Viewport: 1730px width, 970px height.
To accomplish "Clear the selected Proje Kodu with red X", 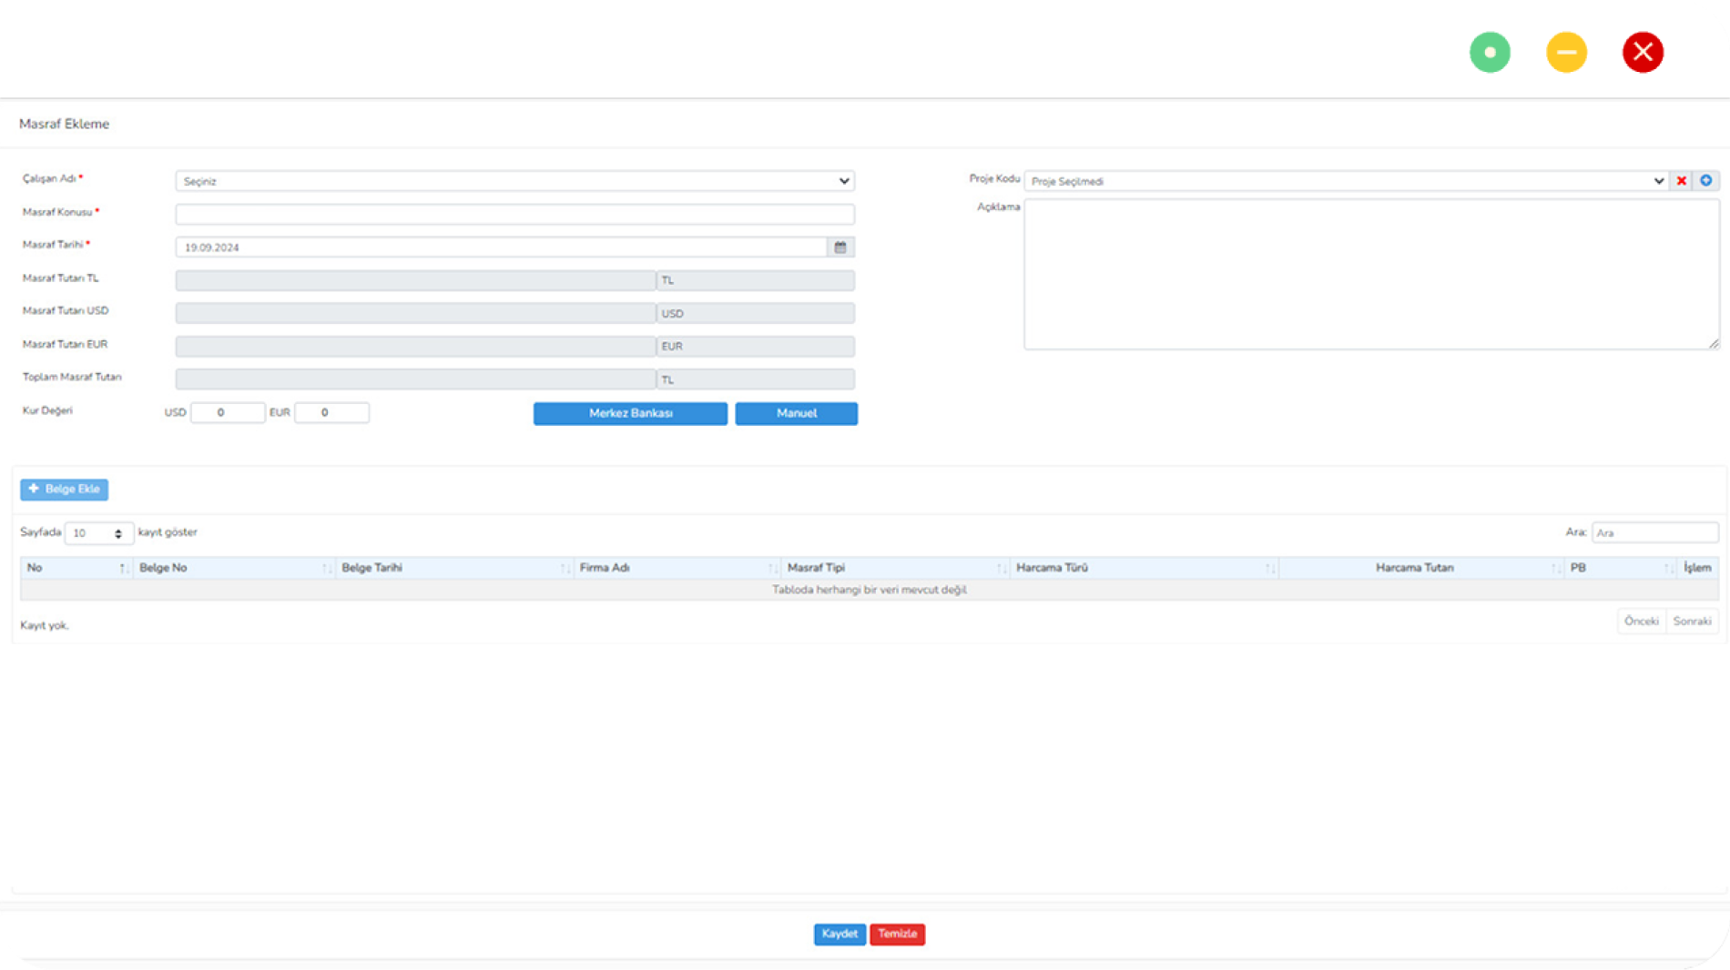I will point(1681,180).
